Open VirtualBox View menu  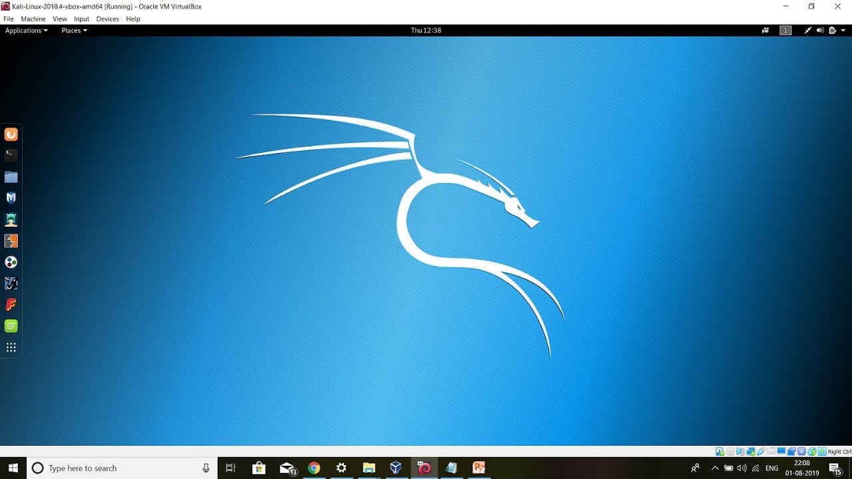pos(59,19)
